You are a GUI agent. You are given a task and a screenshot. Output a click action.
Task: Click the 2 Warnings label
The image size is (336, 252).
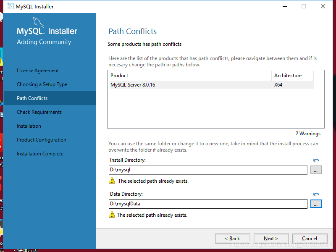coord(308,134)
